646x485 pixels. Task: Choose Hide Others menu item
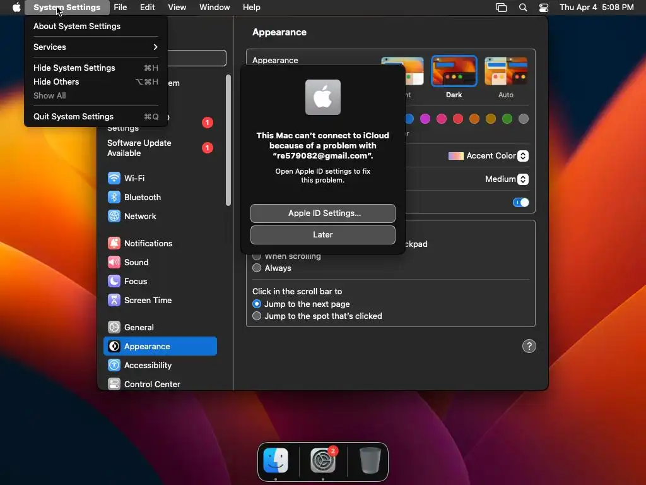coord(96,82)
